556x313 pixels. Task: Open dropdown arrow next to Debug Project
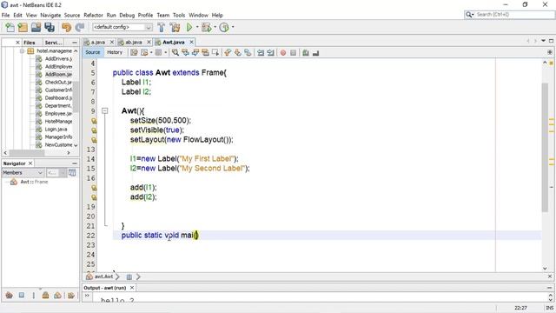pos(215,27)
